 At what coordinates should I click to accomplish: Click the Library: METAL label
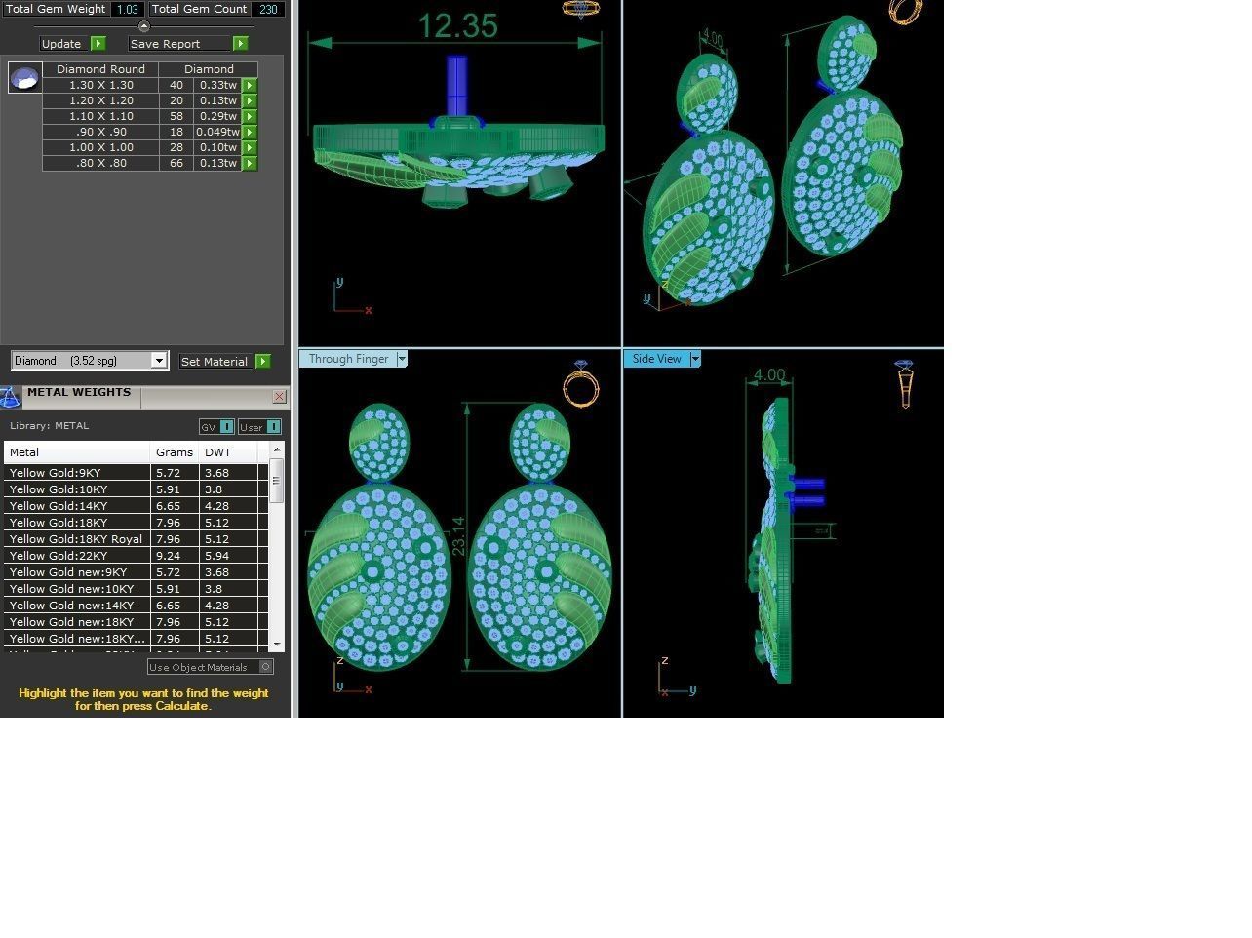(49, 426)
